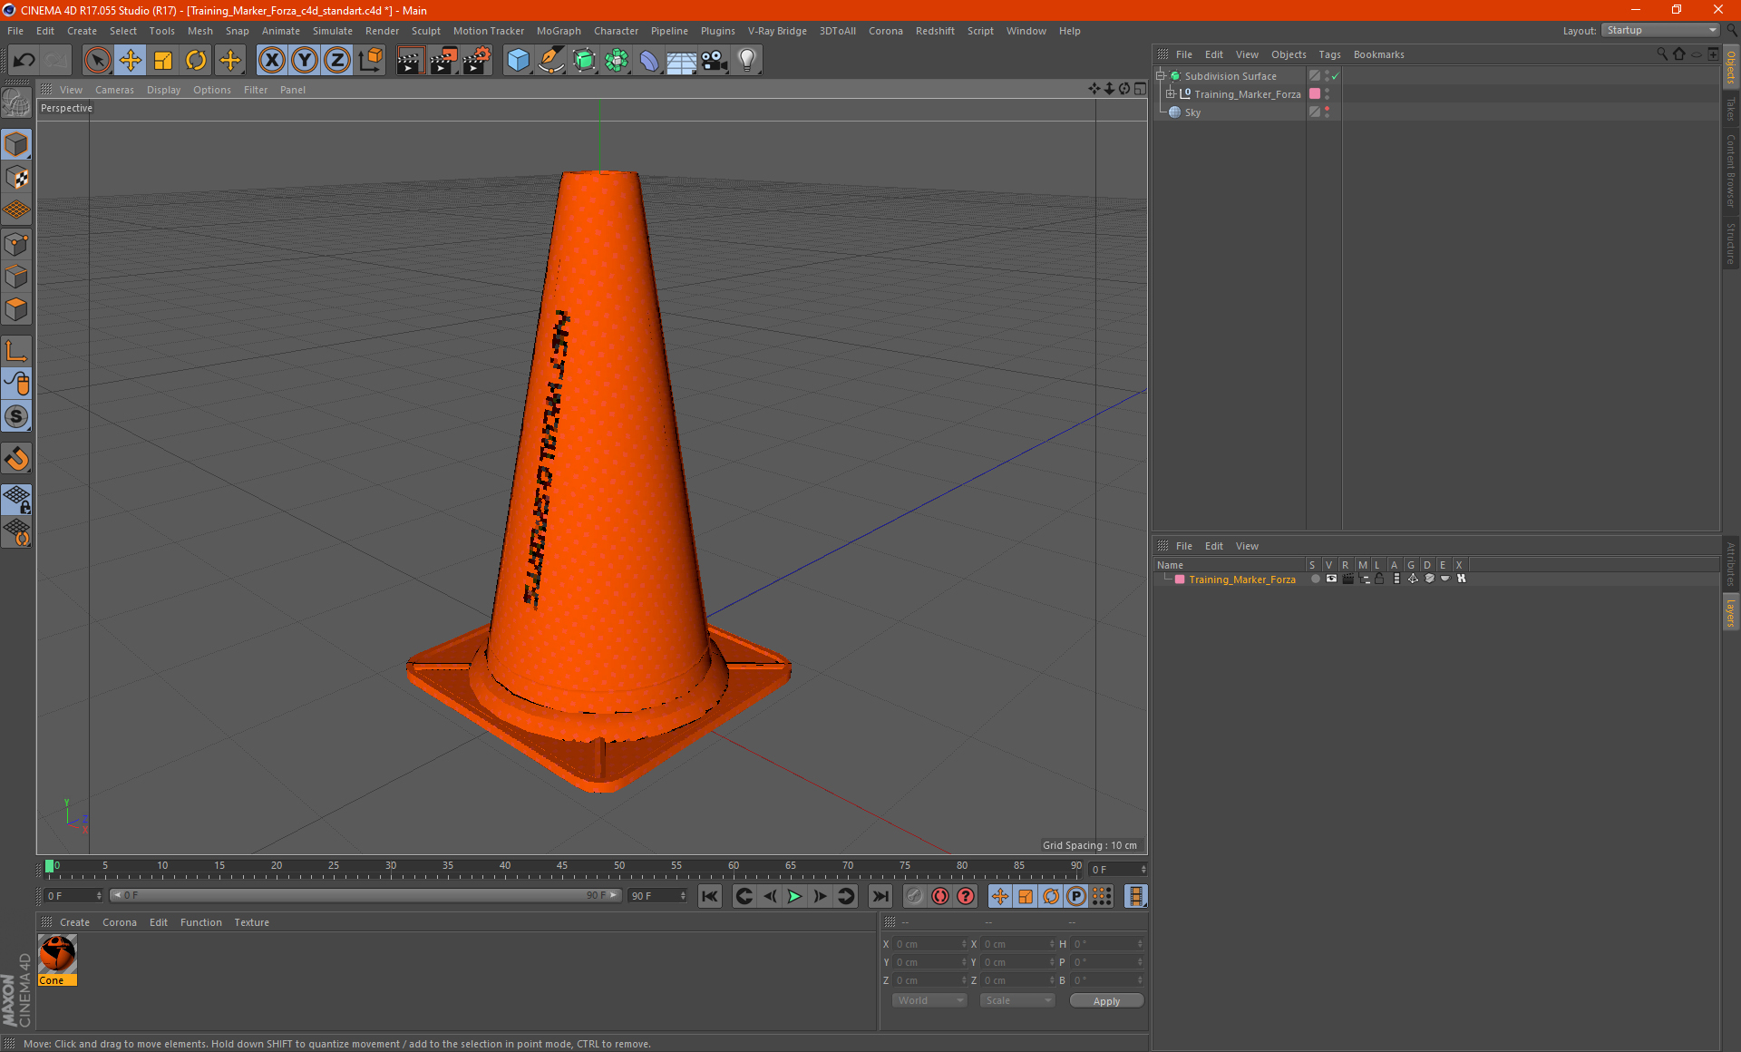Open the Layout Startup dropdown
This screenshot has width=1741, height=1052.
click(x=1660, y=31)
